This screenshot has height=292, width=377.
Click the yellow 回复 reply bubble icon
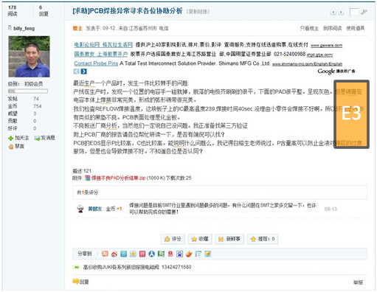75,282
